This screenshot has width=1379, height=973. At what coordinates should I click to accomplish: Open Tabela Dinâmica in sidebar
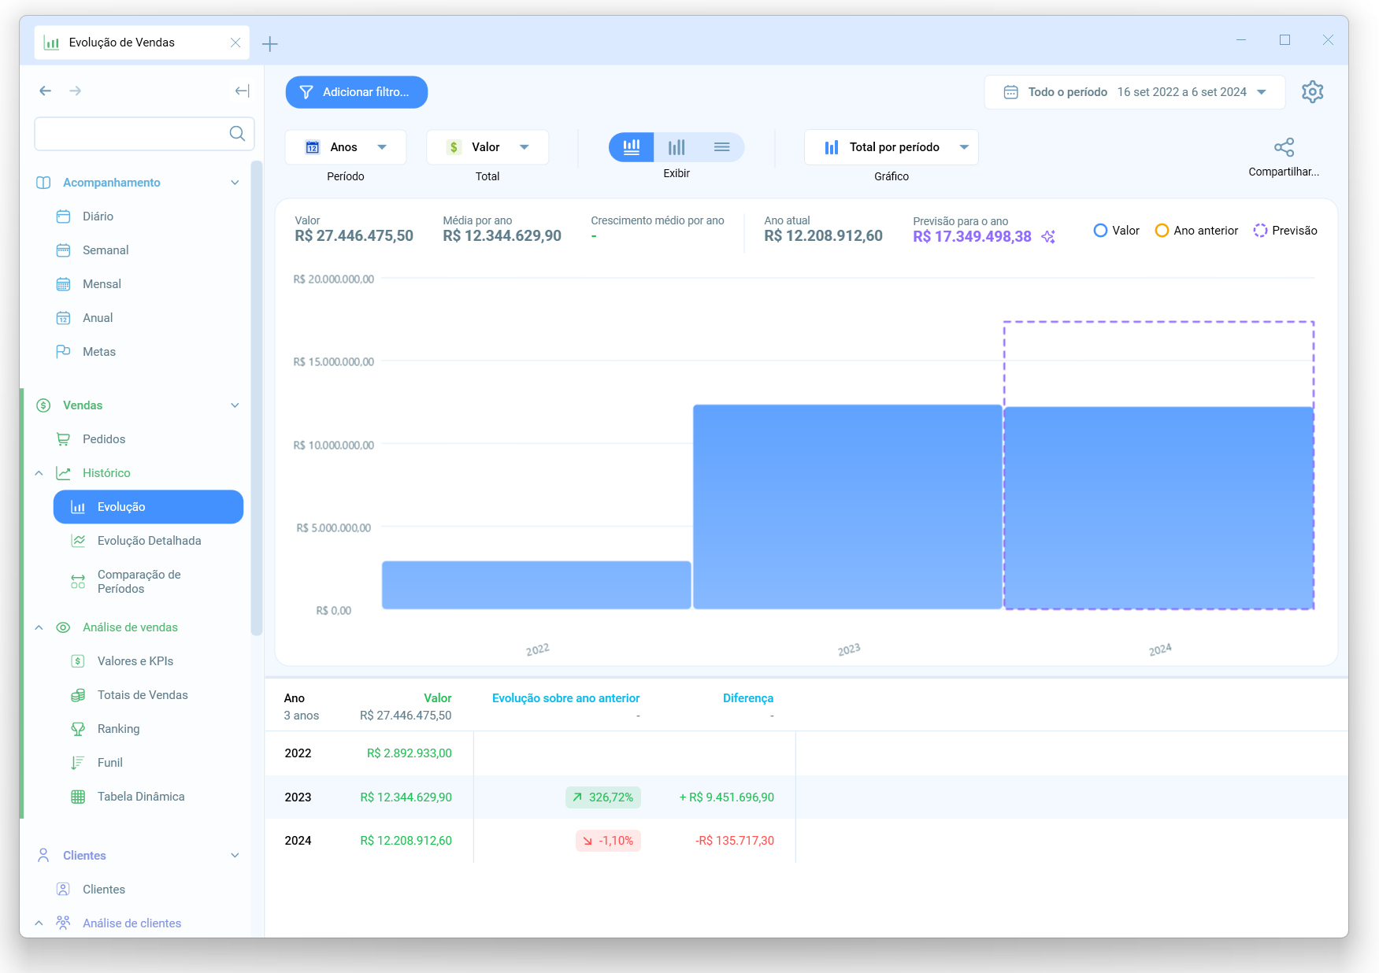point(141,797)
